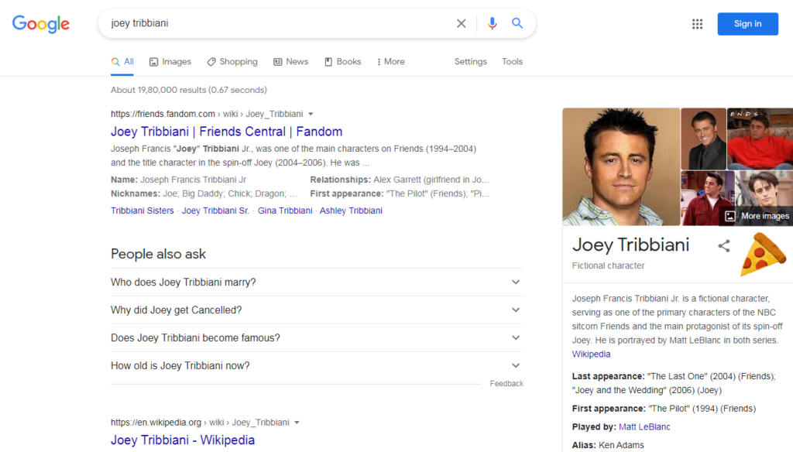Viewport: 793px width, 452px height.
Task: Open the Gina Tribbiani sitelink
Action: pyautogui.click(x=285, y=211)
